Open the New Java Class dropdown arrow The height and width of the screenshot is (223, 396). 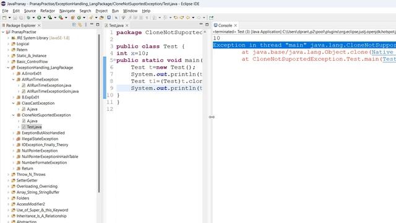84,18
